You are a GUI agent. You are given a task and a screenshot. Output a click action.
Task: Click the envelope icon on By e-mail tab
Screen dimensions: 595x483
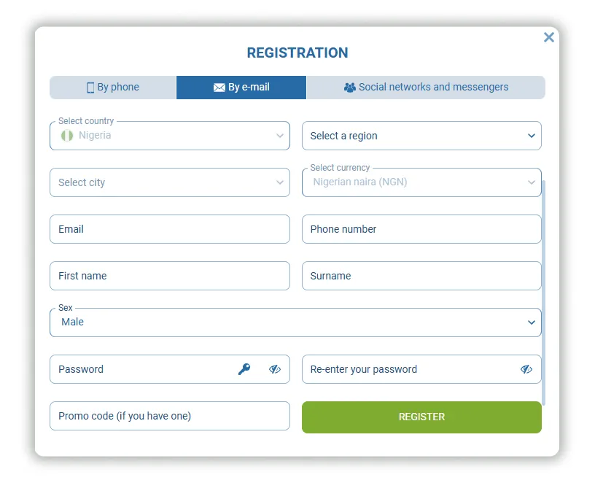pyautogui.click(x=219, y=87)
